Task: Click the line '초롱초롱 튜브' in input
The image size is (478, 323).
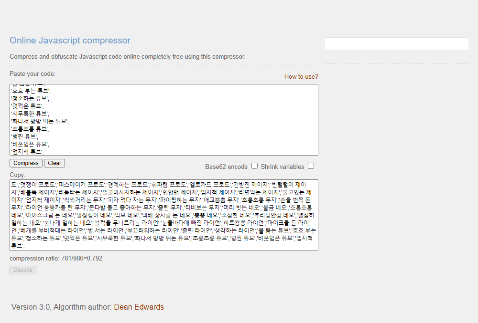Action: [x=30, y=129]
